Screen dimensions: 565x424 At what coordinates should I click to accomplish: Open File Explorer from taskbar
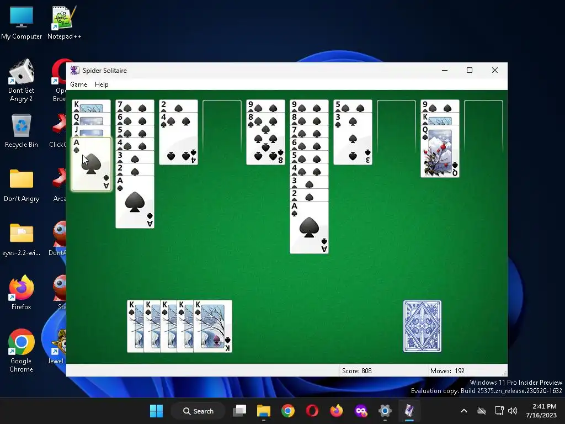(x=263, y=411)
